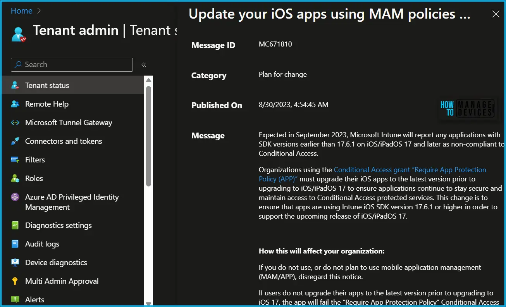
Task: Open the Tenant status menu item
Action: pos(73,85)
